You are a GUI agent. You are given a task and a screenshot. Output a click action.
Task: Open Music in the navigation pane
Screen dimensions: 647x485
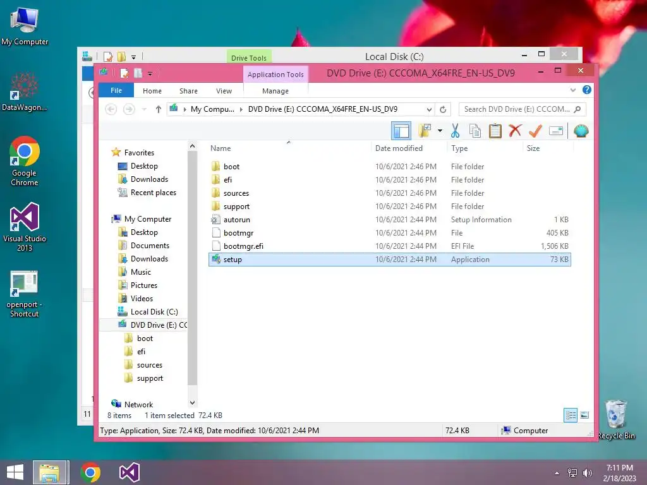135,272
